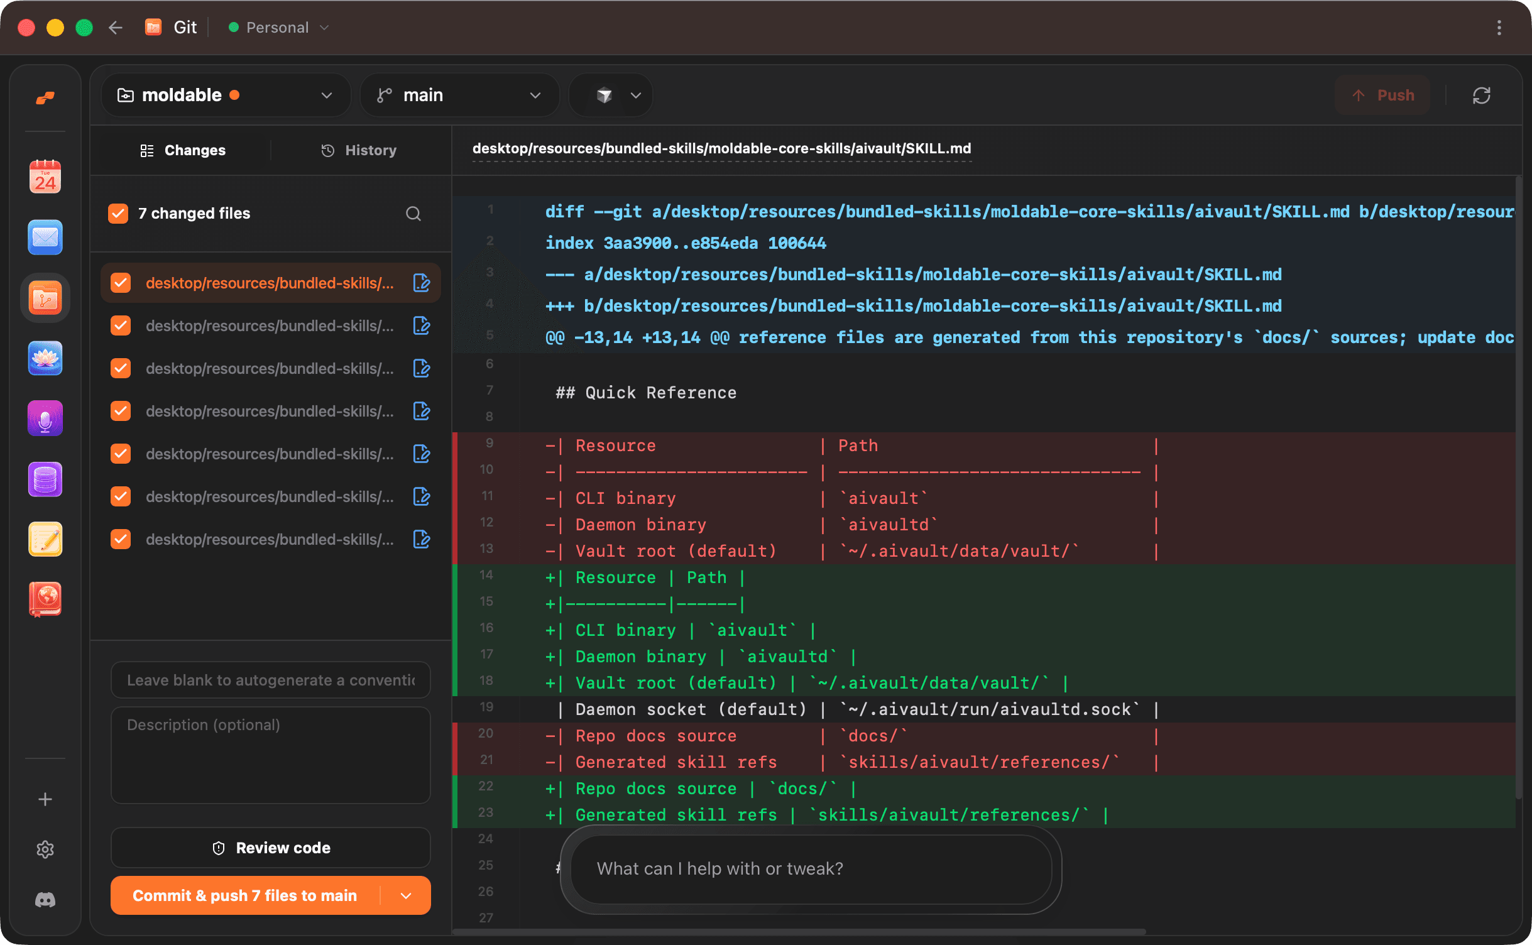The width and height of the screenshot is (1532, 945).
Task: Click the plus add app icon
Action: pos(45,799)
